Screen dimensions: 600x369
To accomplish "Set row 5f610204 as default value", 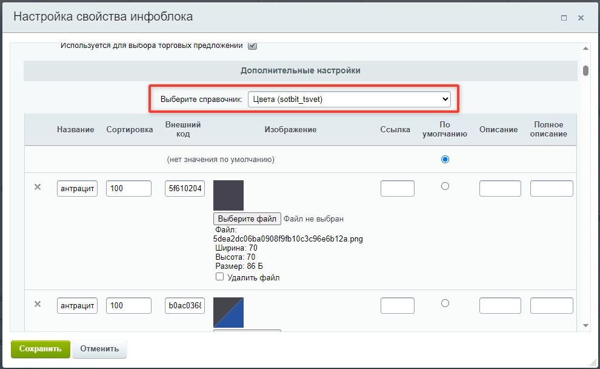I will point(445,186).
